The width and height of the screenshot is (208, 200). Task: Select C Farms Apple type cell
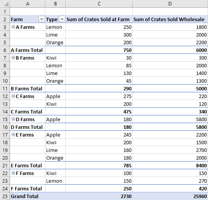[55, 96]
